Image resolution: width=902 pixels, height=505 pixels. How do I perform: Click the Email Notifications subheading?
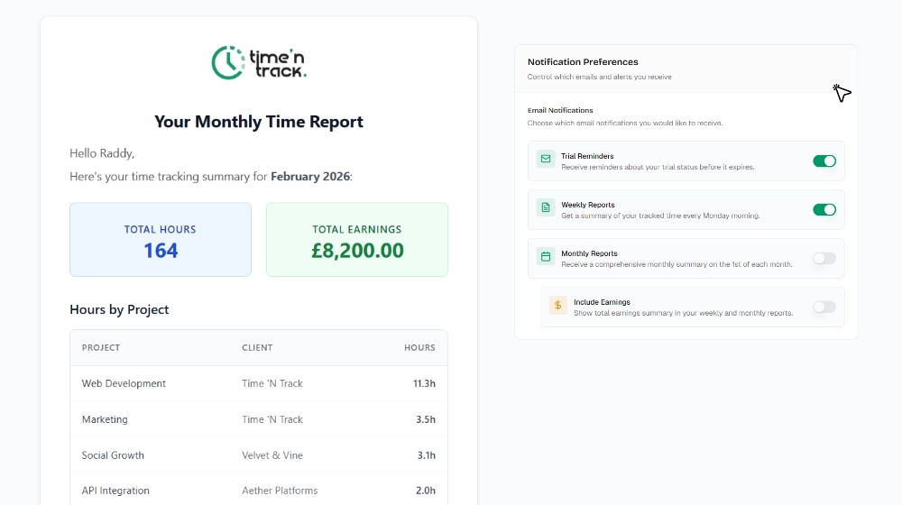click(560, 110)
